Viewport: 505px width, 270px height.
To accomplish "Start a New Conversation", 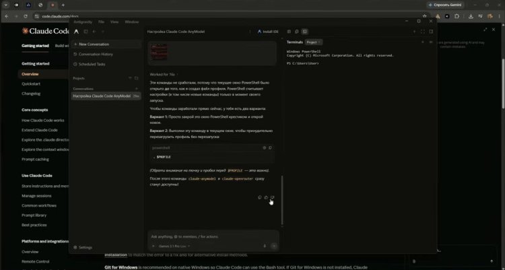I will [x=106, y=44].
